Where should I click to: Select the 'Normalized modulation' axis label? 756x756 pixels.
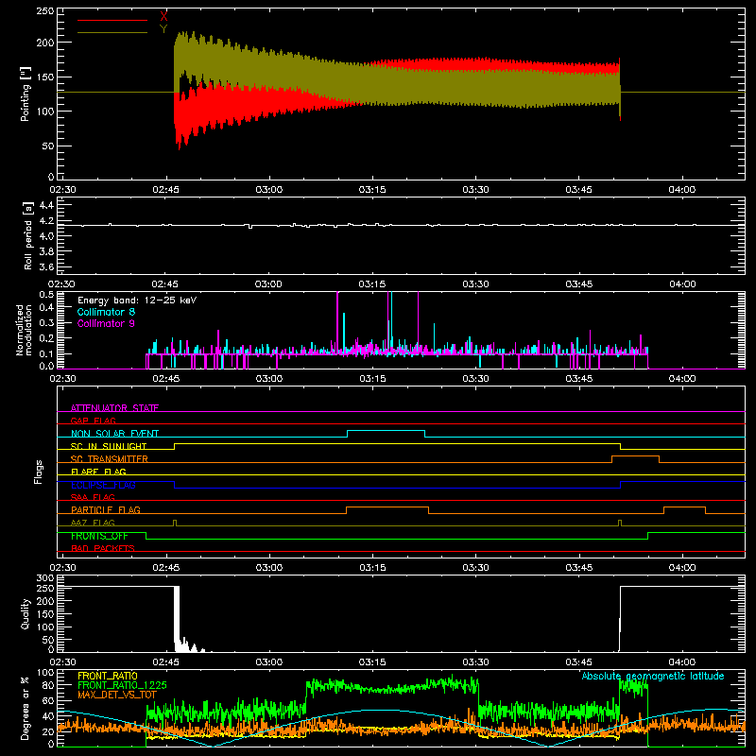(24, 330)
